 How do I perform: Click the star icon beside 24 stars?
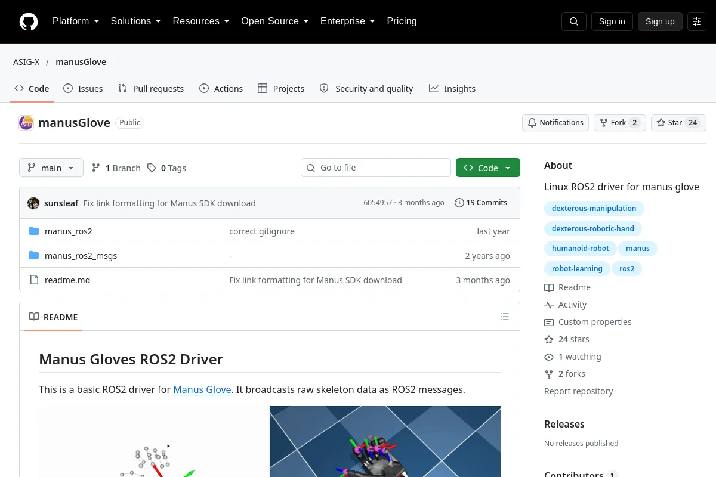pyautogui.click(x=549, y=339)
